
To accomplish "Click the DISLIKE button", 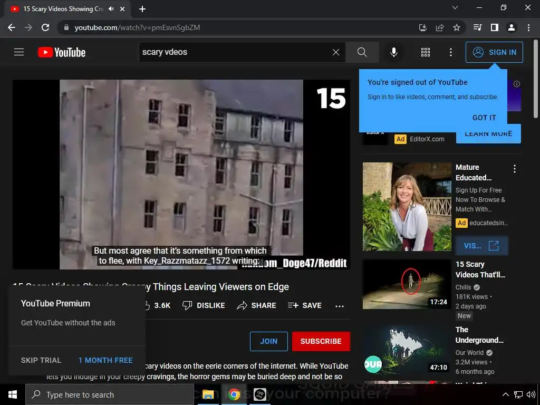I will click(x=204, y=305).
